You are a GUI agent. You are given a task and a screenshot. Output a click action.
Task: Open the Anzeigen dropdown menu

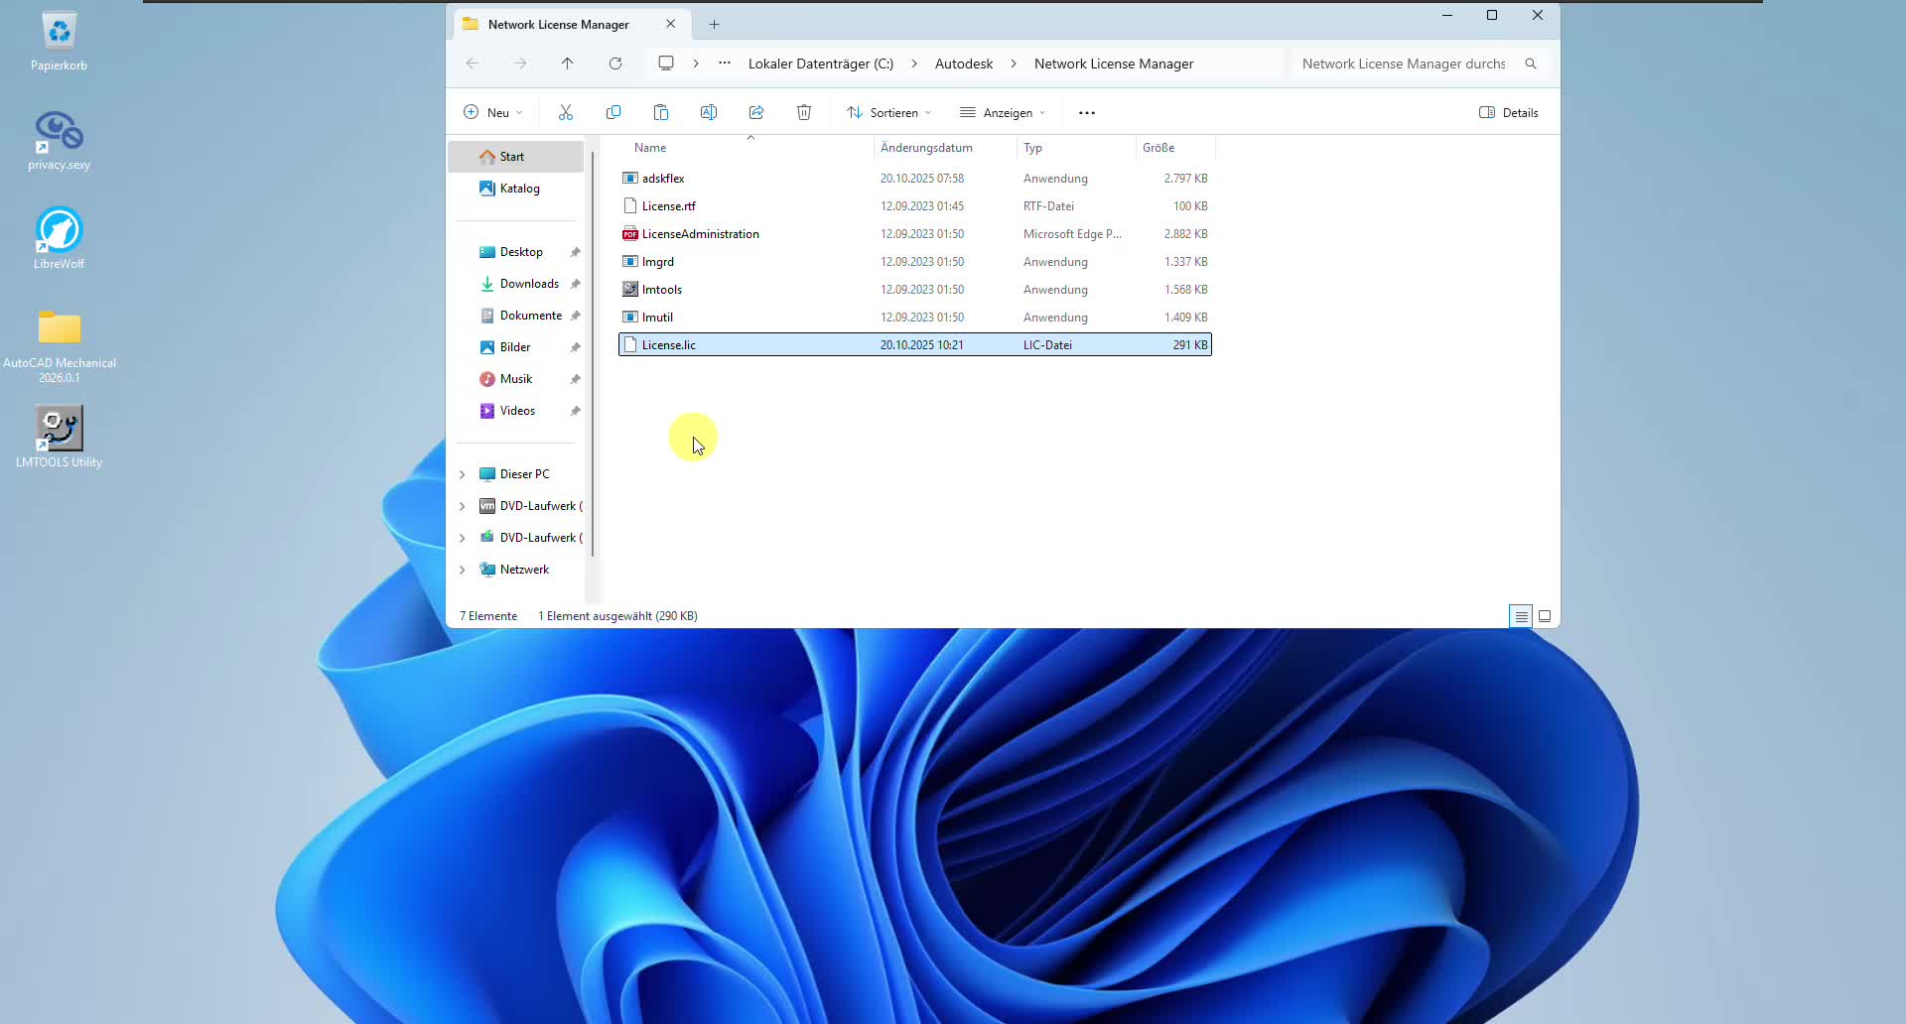(x=1003, y=113)
